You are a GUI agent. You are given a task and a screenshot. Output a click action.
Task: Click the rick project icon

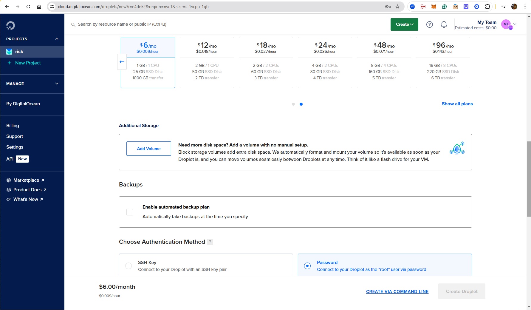[9, 52]
